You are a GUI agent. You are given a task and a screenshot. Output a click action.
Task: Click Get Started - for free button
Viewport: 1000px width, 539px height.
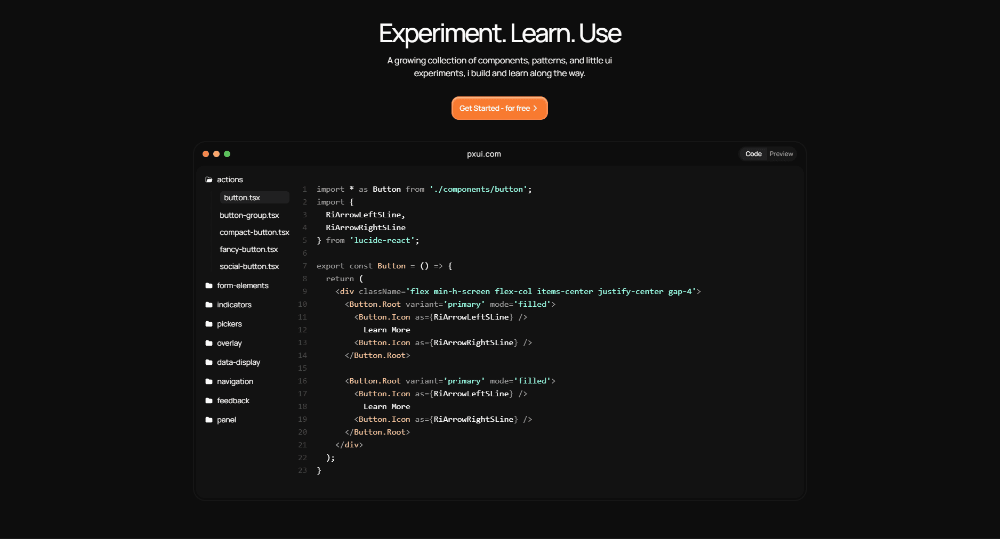click(499, 108)
